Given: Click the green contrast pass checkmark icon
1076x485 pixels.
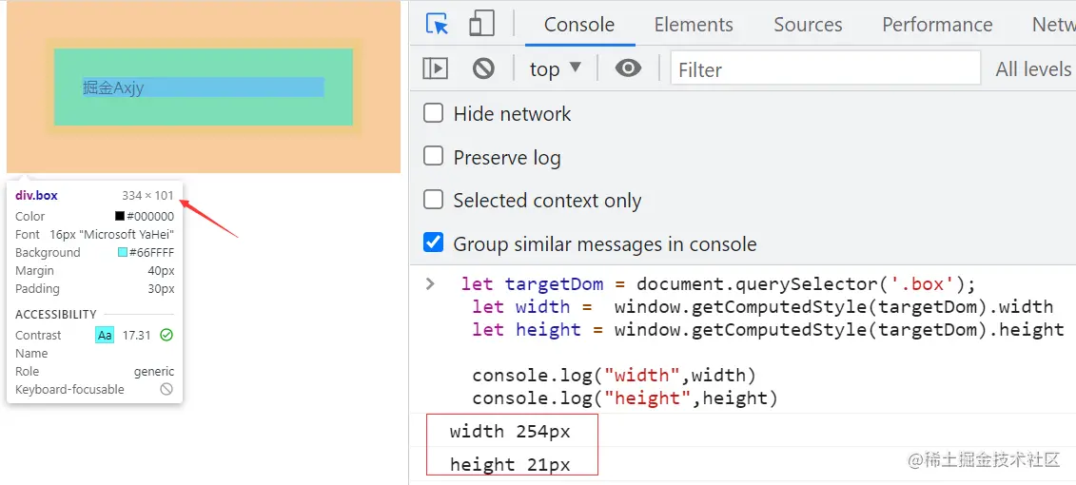Looking at the screenshot, I should coord(166,335).
